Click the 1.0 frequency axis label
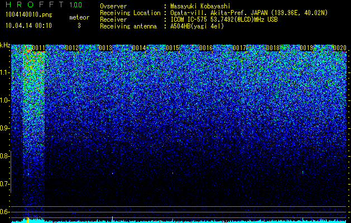351x223 pixels. (x=4, y=100)
